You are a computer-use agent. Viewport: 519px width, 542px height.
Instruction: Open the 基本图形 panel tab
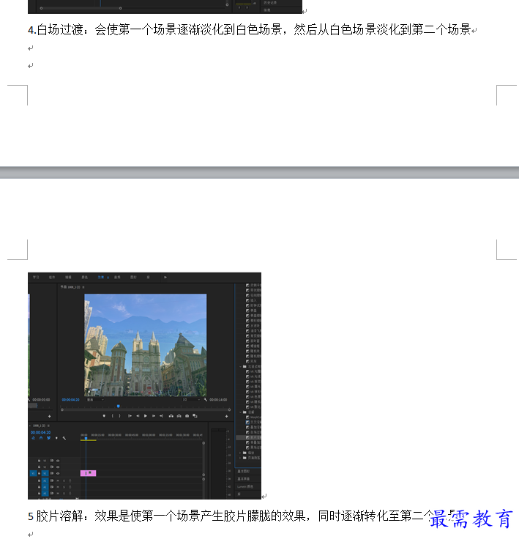(x=243, y=472)
